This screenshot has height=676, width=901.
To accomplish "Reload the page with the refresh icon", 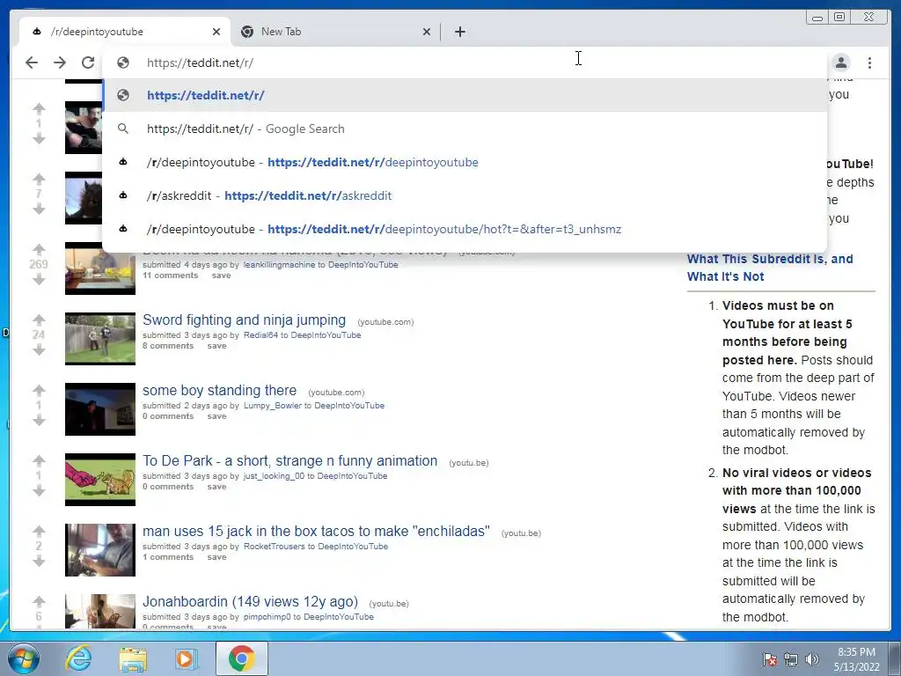I will pos(88,62).
